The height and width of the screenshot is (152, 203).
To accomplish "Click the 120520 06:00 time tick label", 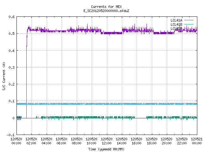I will coord(61,141).
